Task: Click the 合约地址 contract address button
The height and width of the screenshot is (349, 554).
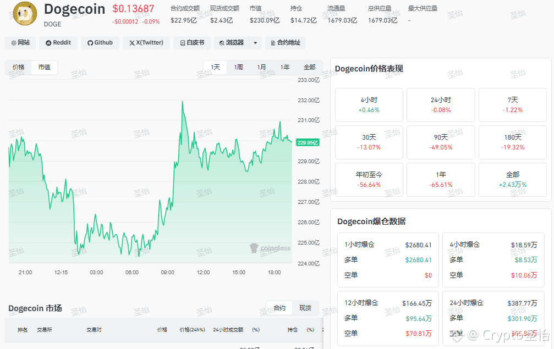Action: 285,43
